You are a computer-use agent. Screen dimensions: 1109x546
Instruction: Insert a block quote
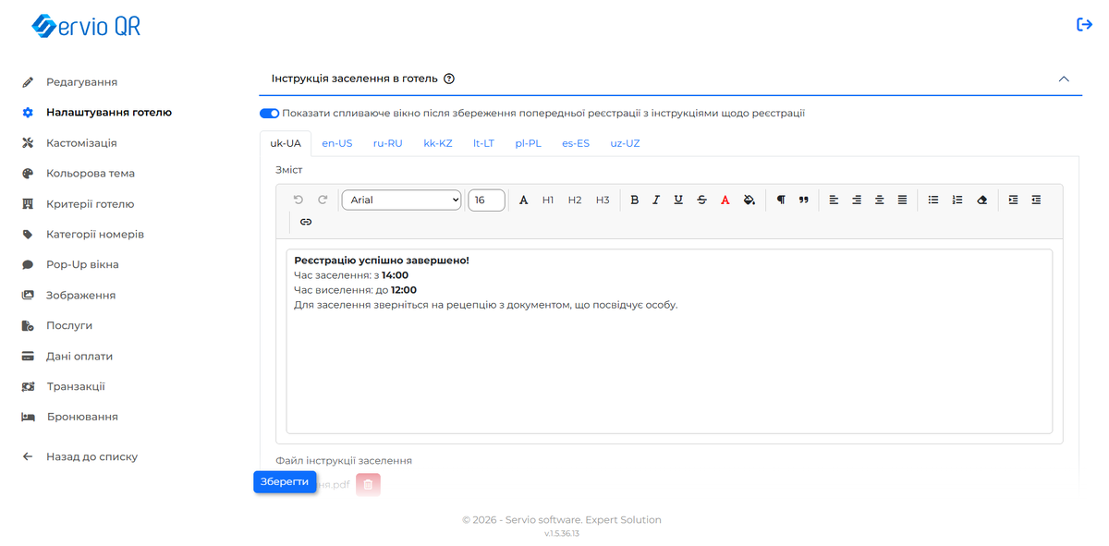click(804, 200)
